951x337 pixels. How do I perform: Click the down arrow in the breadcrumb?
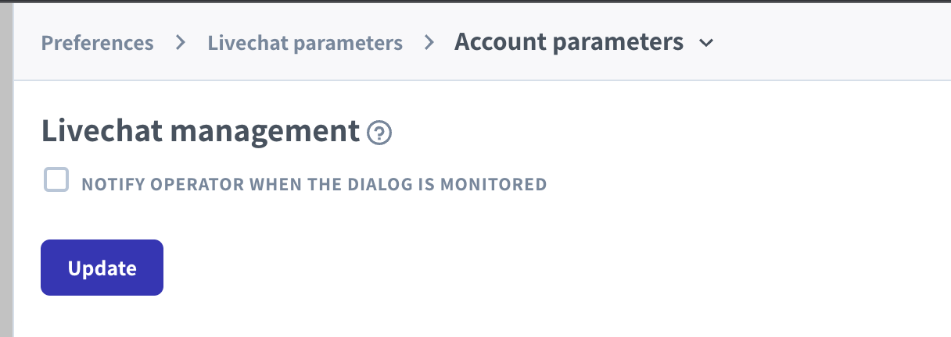point(706,44)
